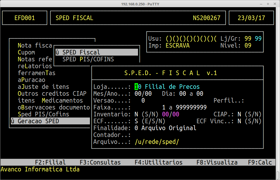Viewport: 280px width, 180px height.
Task: Click the PuTTY vertical scrollbar
Action: [278, 93]
